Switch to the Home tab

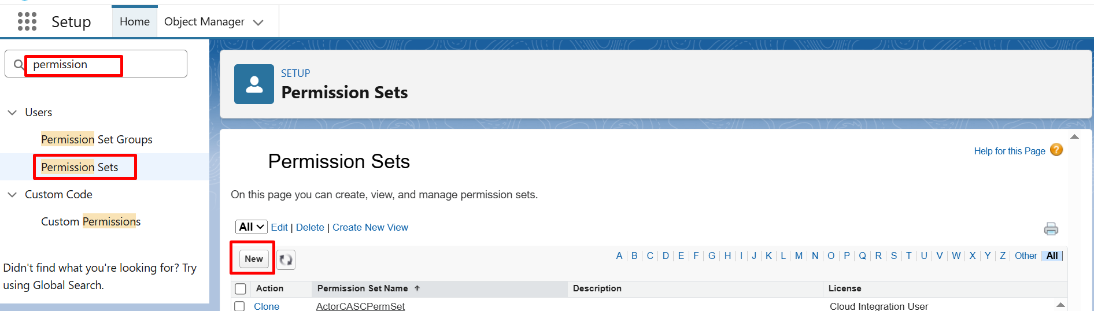pyautogui.click(x=135, y=21)
